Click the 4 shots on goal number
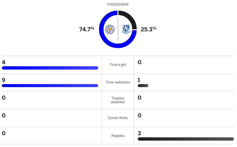This screenshot has height=147, width=237. pos(4,62)
